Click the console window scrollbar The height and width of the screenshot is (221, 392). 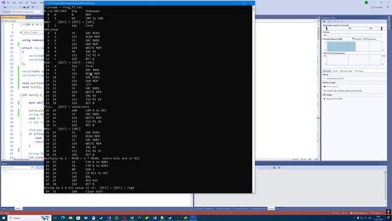click(x=254, y=99)
